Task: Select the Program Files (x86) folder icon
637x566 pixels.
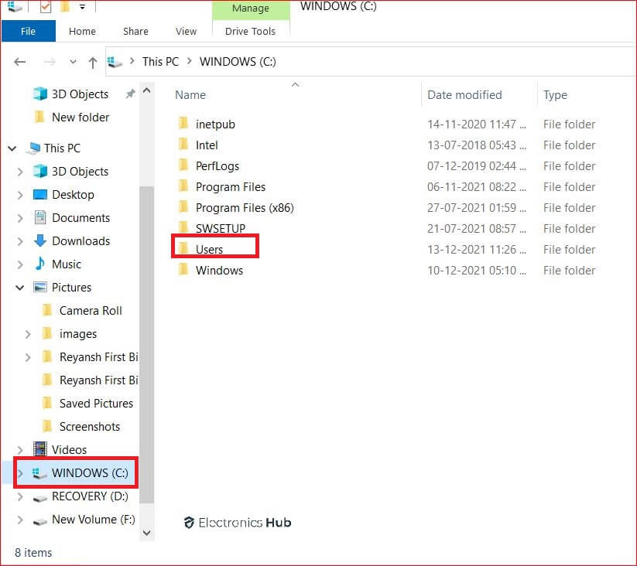Action: click(x=183, y=206)
